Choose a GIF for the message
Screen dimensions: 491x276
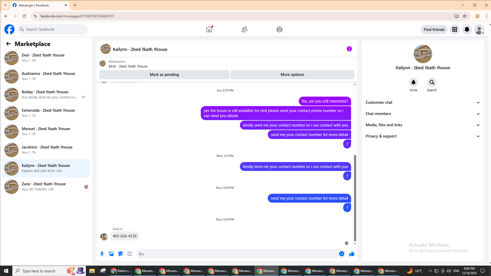pos(130,254)
